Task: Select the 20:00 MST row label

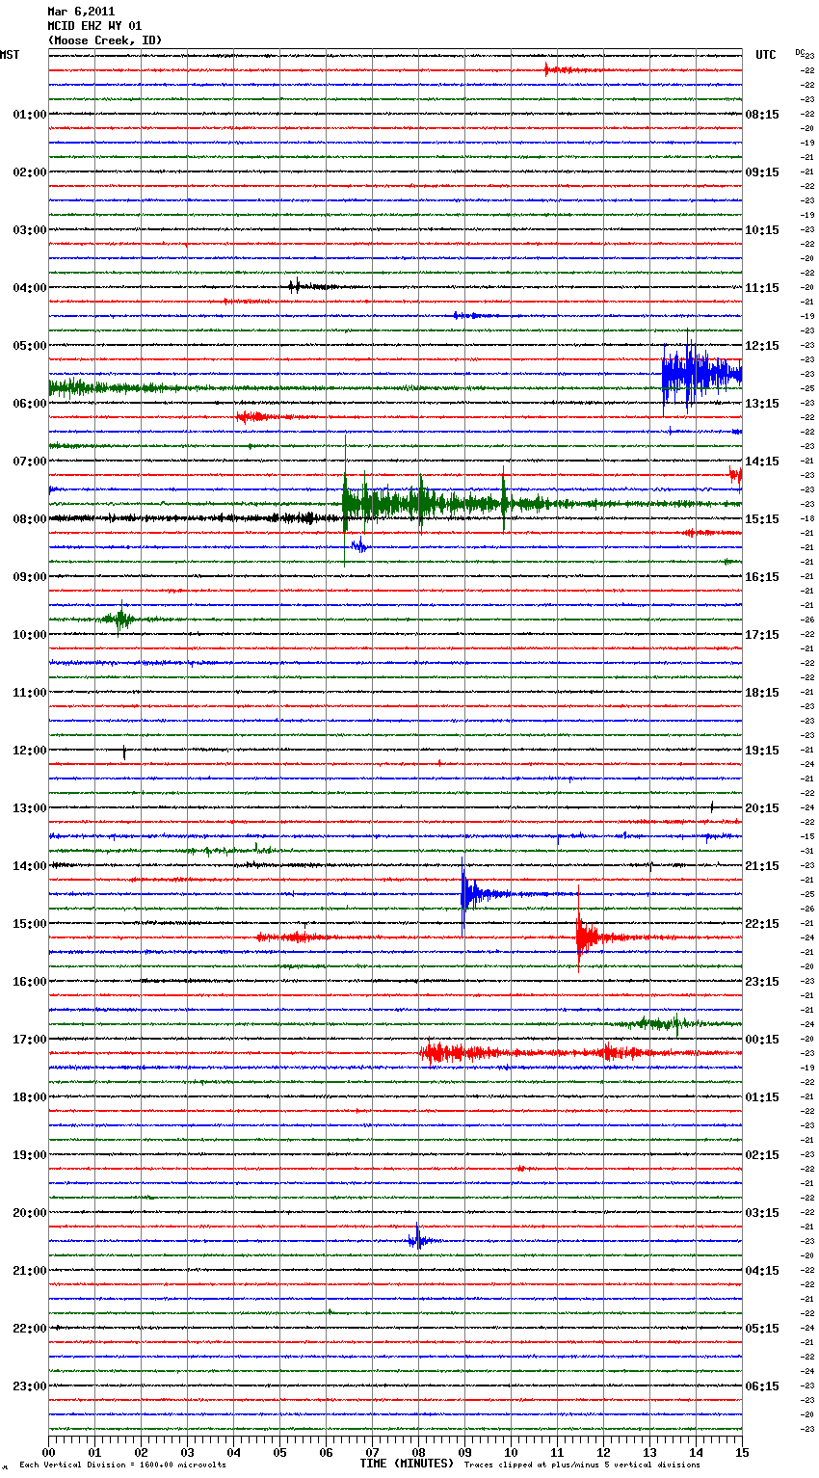Action: pos(30,1213)
